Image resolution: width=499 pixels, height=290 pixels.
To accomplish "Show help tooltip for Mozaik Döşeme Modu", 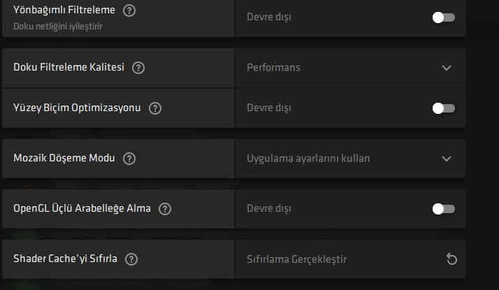I will pos(129,159).
